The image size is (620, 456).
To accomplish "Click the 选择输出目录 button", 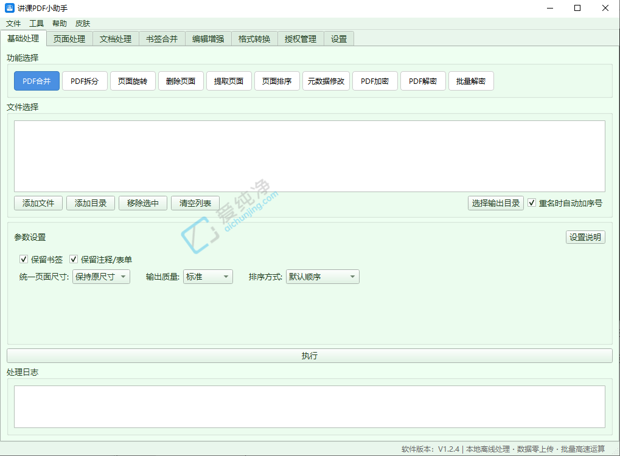I will [496, 203].
